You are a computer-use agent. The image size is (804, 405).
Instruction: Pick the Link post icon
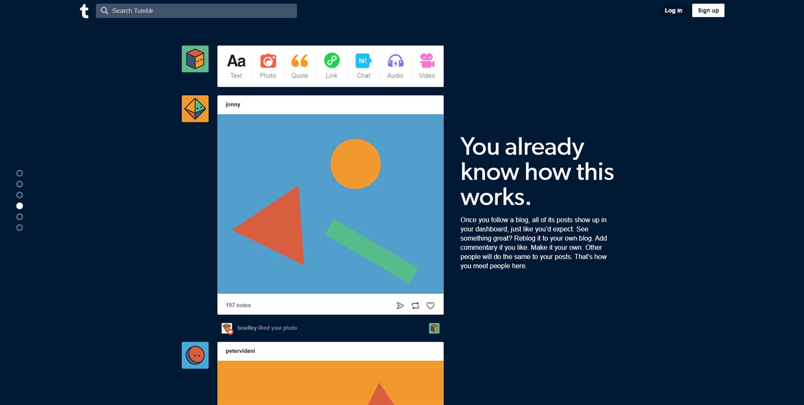[x=331, y=61]
